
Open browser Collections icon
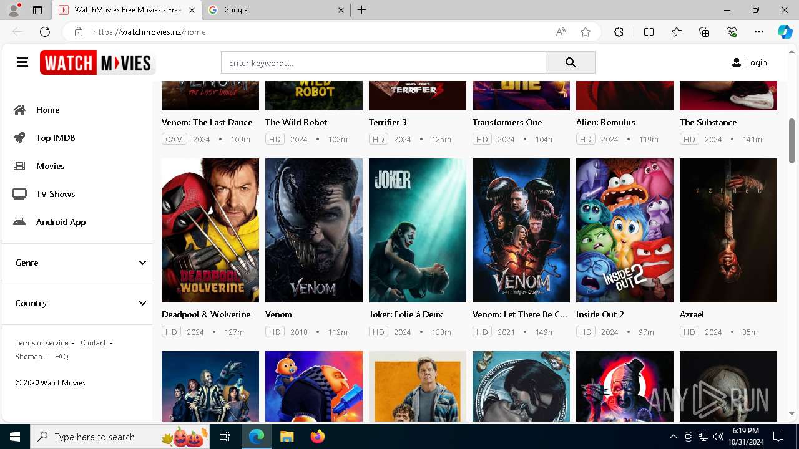point(704,32)
